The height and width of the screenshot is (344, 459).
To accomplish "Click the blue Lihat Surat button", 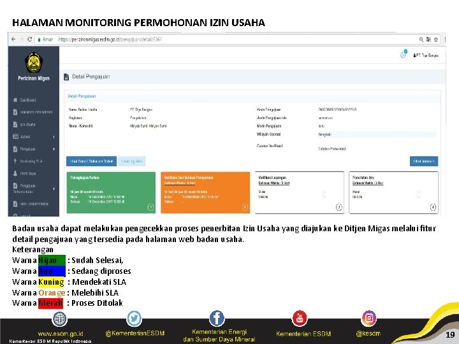I will 91,161.
